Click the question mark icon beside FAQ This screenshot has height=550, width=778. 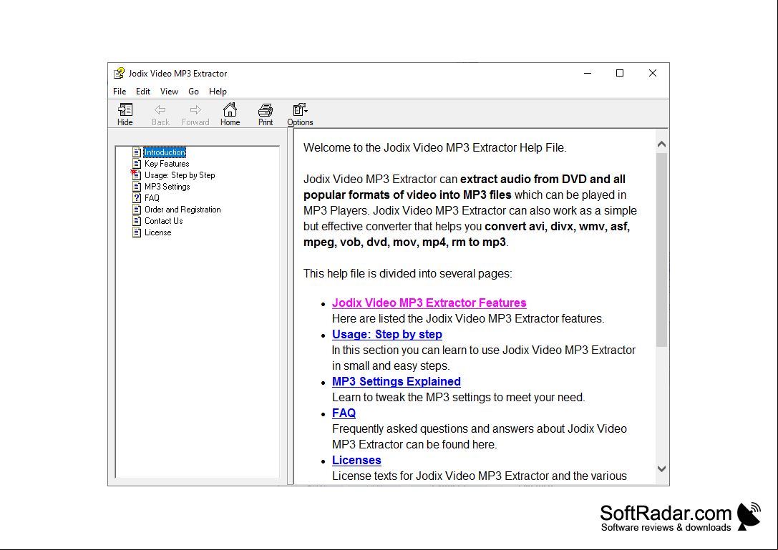coord(137,198)
